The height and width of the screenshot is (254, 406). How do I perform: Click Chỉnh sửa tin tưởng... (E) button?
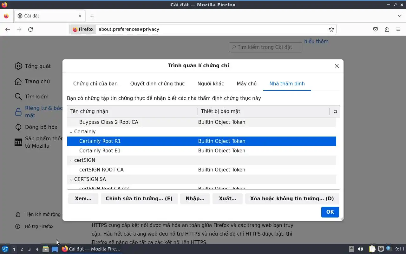(x=139, y=199)
